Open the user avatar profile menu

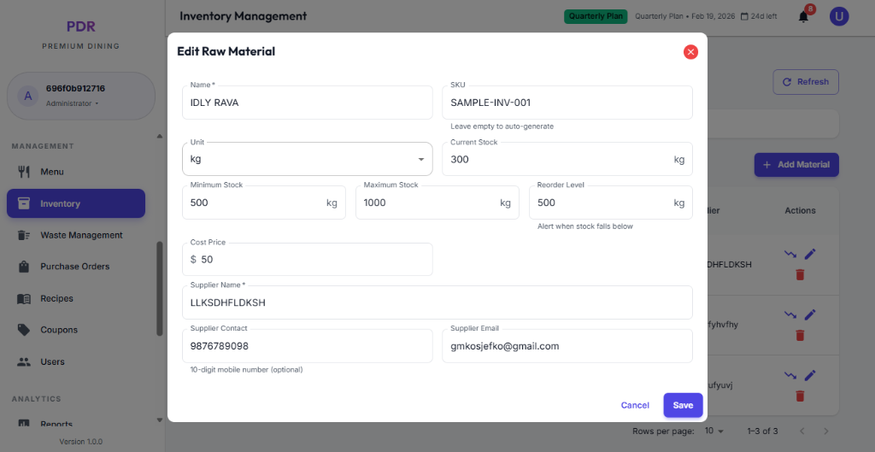(839, 16)
